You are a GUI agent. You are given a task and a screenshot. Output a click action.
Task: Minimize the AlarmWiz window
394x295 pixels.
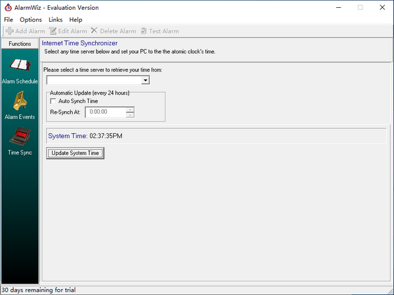click(338, 7)
